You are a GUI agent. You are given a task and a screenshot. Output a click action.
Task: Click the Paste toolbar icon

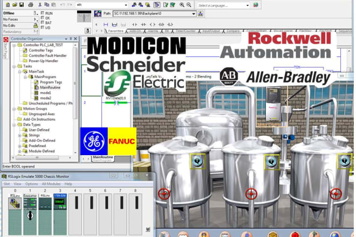pyautogui.click(x=53, y=4)
